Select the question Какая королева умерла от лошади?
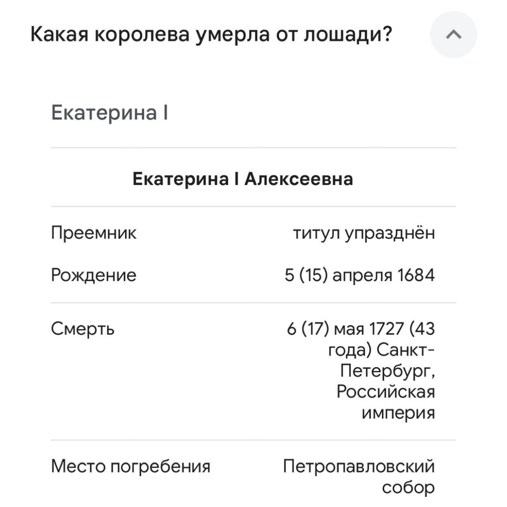The width and height of the screenshot is (507, 507). tap(211, 35)
